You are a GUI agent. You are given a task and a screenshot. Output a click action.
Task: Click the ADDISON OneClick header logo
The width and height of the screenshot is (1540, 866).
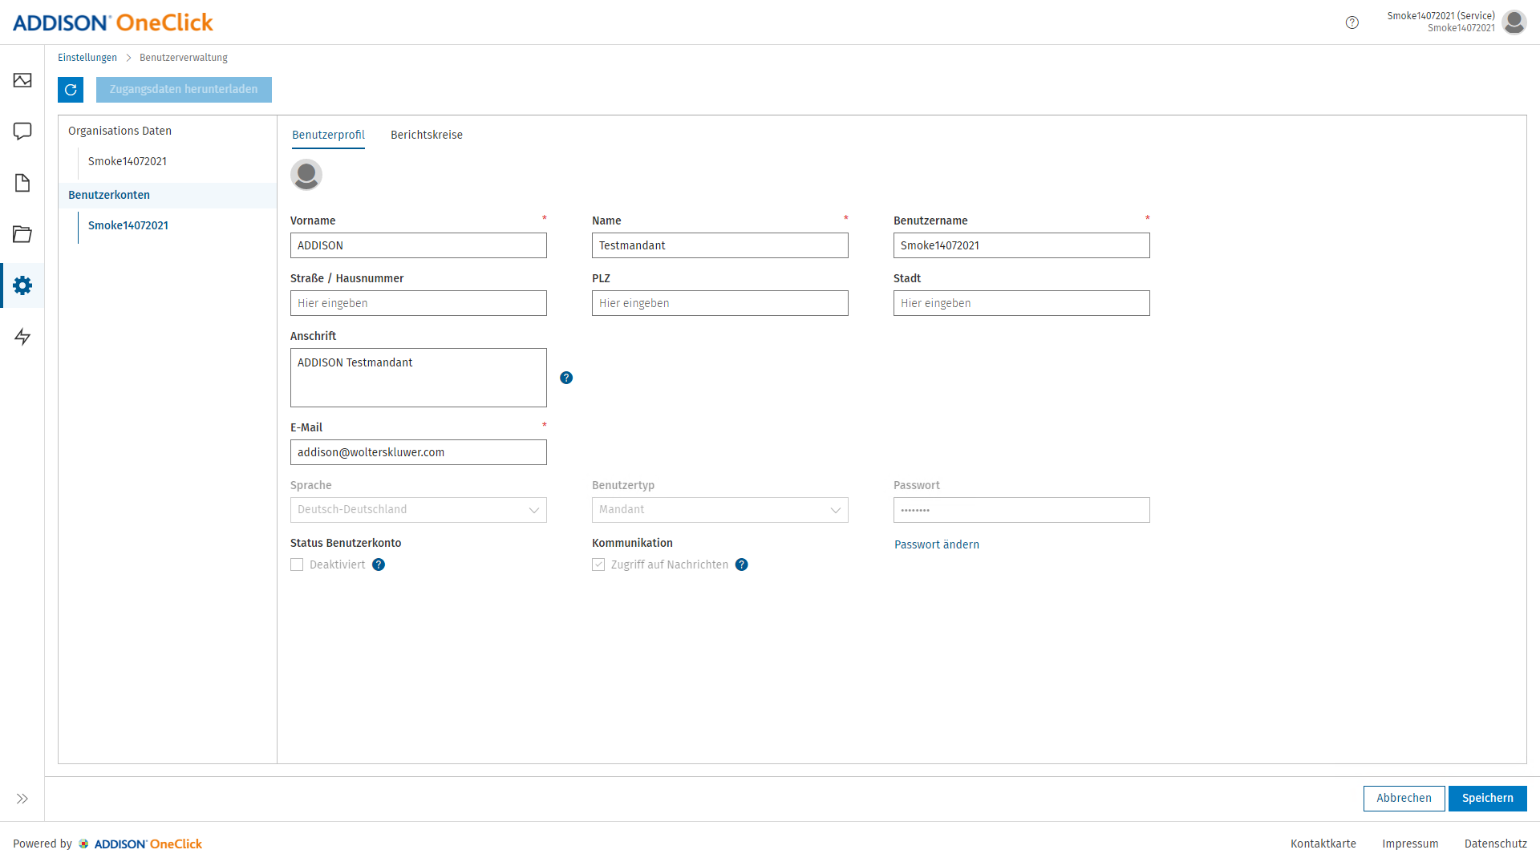tap(113, 22)
